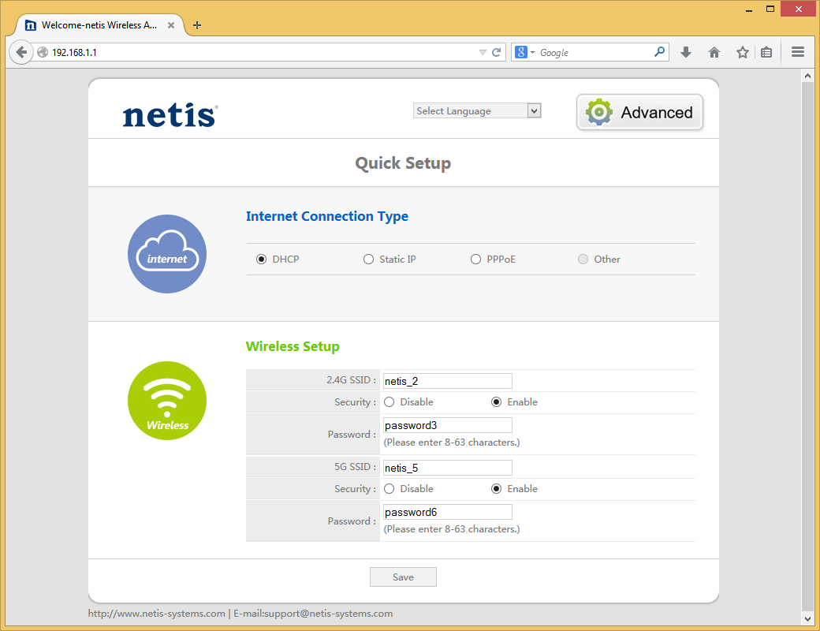The image size is (820, 631).
Task: Close the Welcome-netis Wireless tab
Action: click(171, 25)
